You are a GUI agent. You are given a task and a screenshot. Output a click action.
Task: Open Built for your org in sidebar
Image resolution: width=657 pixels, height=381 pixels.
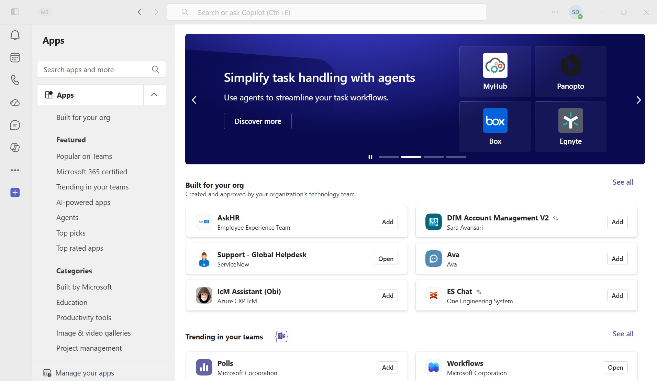coord(83,118)
